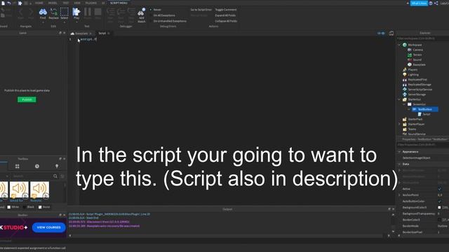Collapse the TextButton tree node
This screenshot has height=252, width=449.
(409, 109)
